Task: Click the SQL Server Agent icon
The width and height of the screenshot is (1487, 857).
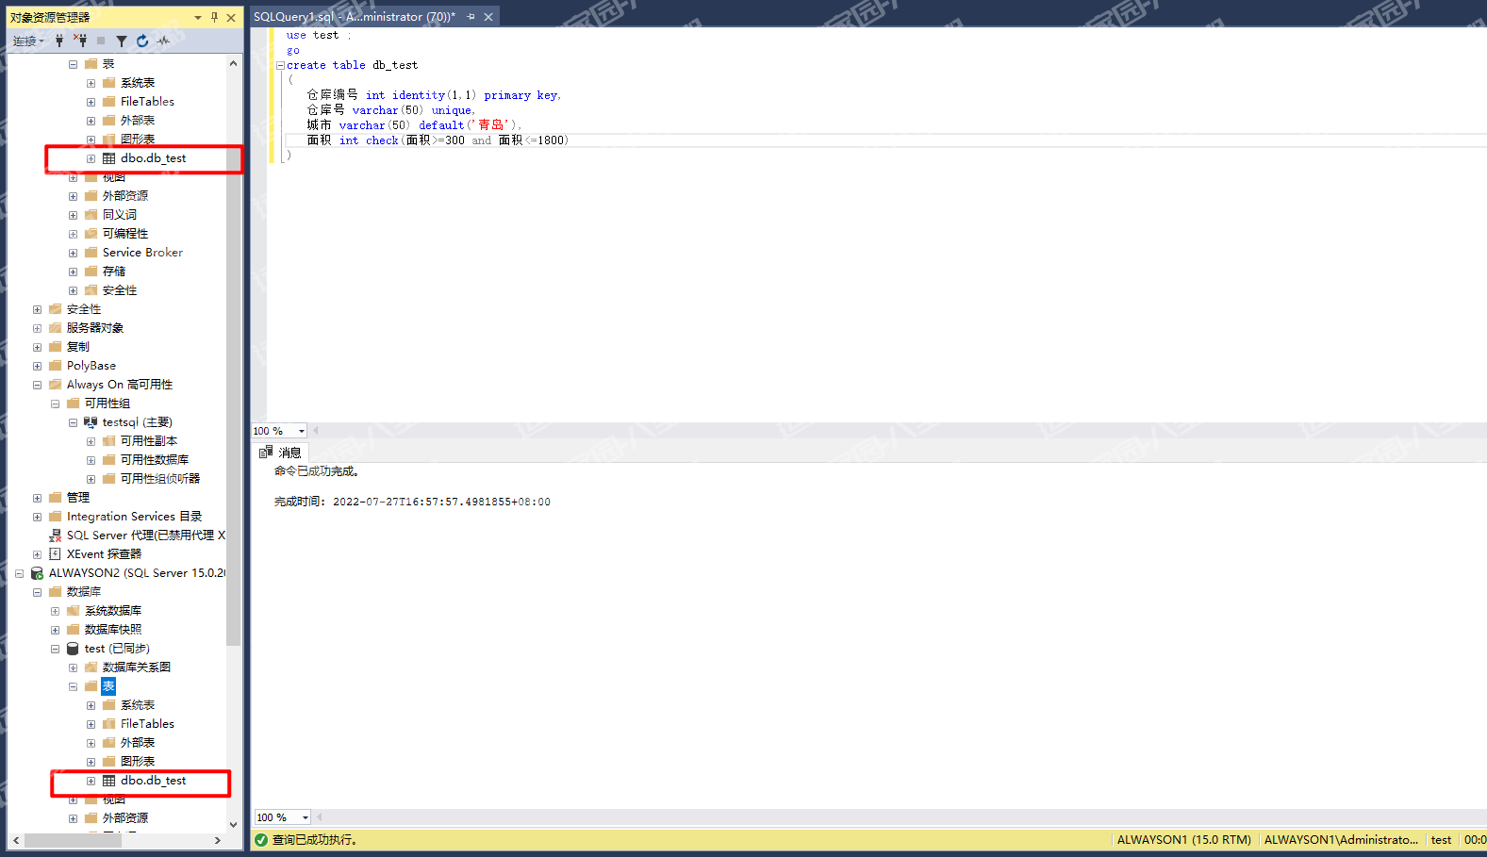Action: pyautogui.click(x=55, y=536)
